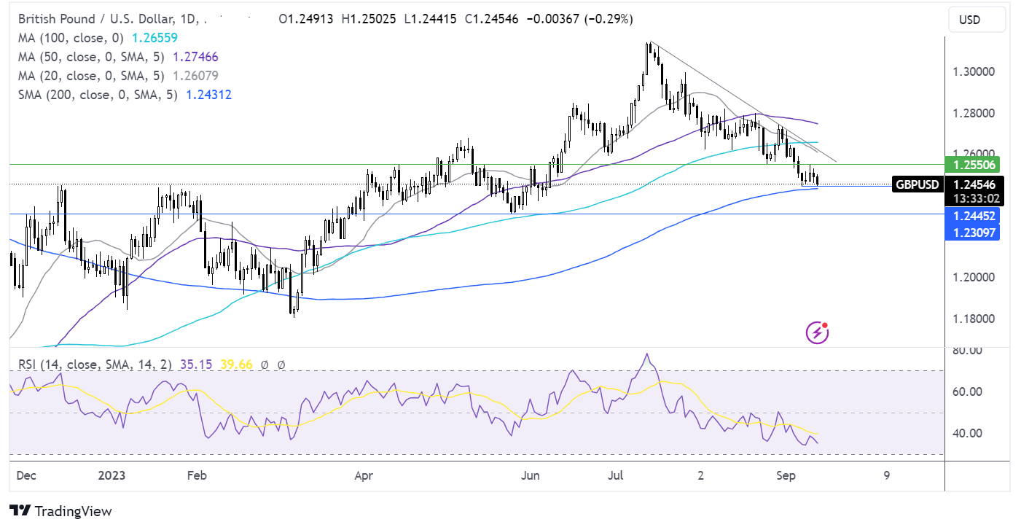Image resolution: width=1021 pixels, height=530 pixels.
Task: Click the high value H1.25025
Action: (x=369, y=20)
